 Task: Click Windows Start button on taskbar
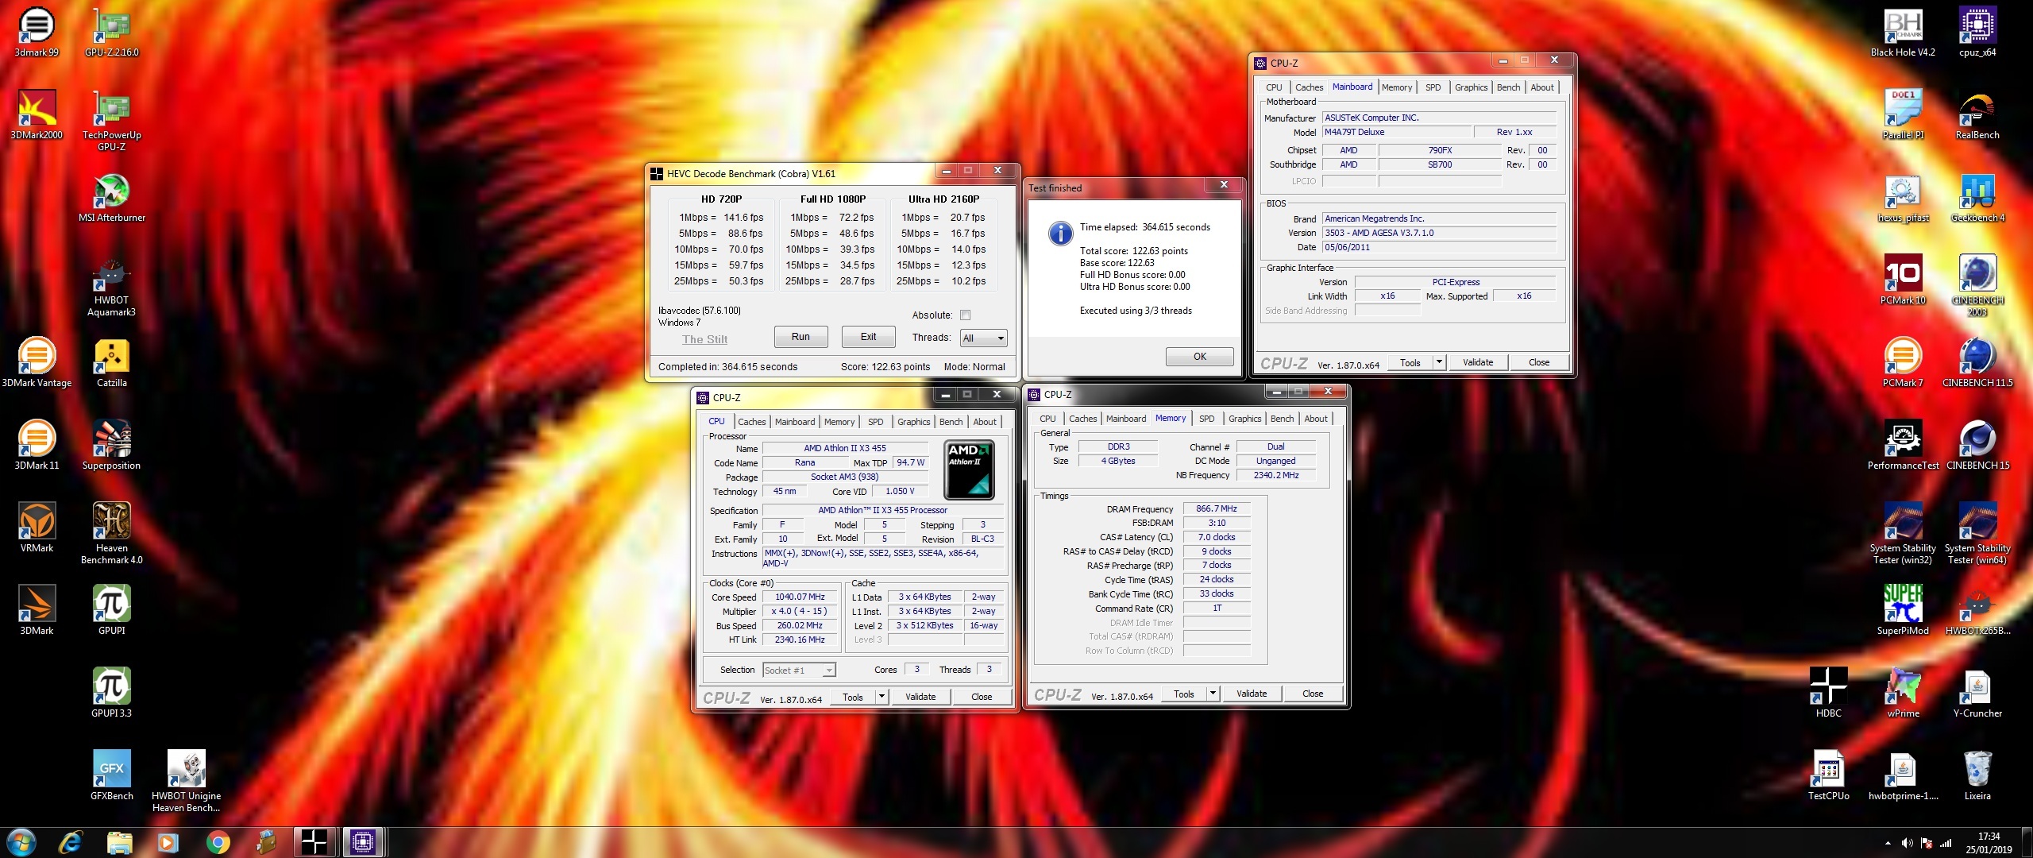click(21, 842)
